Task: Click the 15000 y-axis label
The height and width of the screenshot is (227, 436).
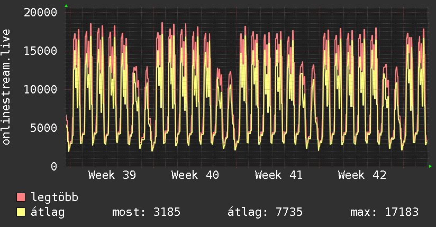Action: point(40,51)
